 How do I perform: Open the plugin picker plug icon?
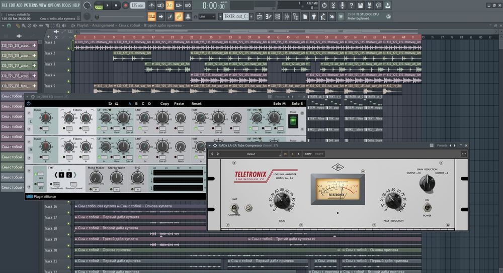314,17
